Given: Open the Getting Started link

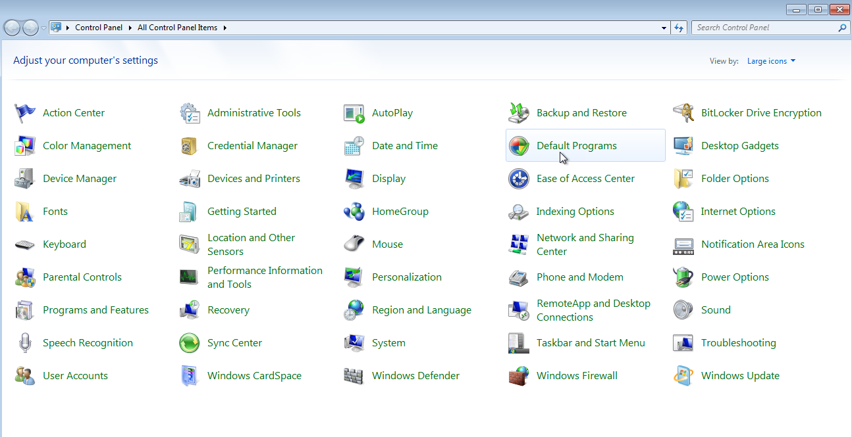Looking at the screenshot, I should tap(242, 212).
